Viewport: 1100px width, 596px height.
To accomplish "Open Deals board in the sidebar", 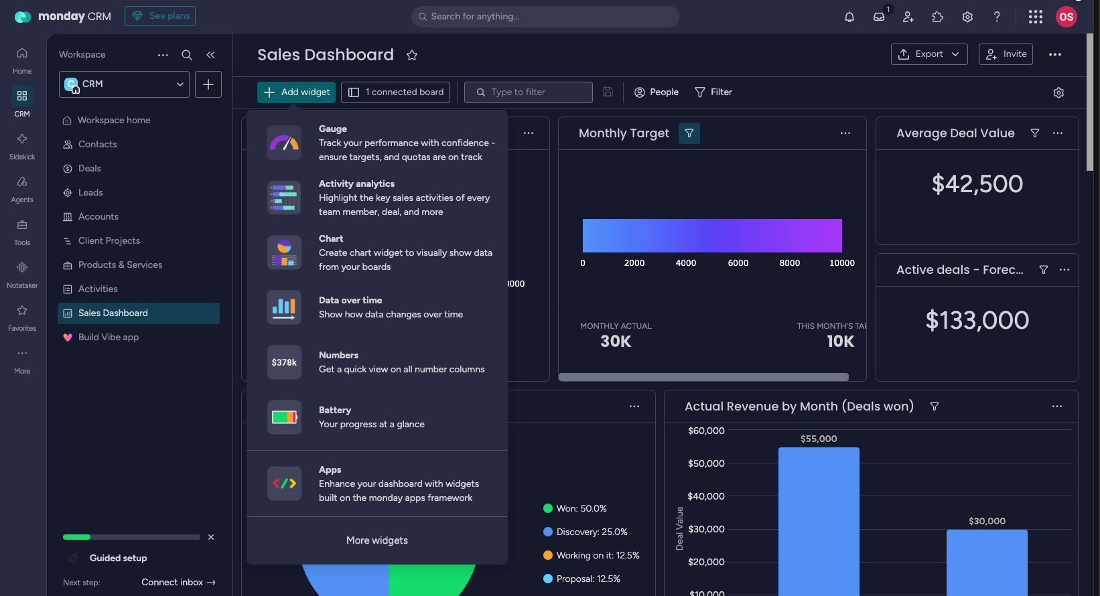I will [x=139, y=169].
